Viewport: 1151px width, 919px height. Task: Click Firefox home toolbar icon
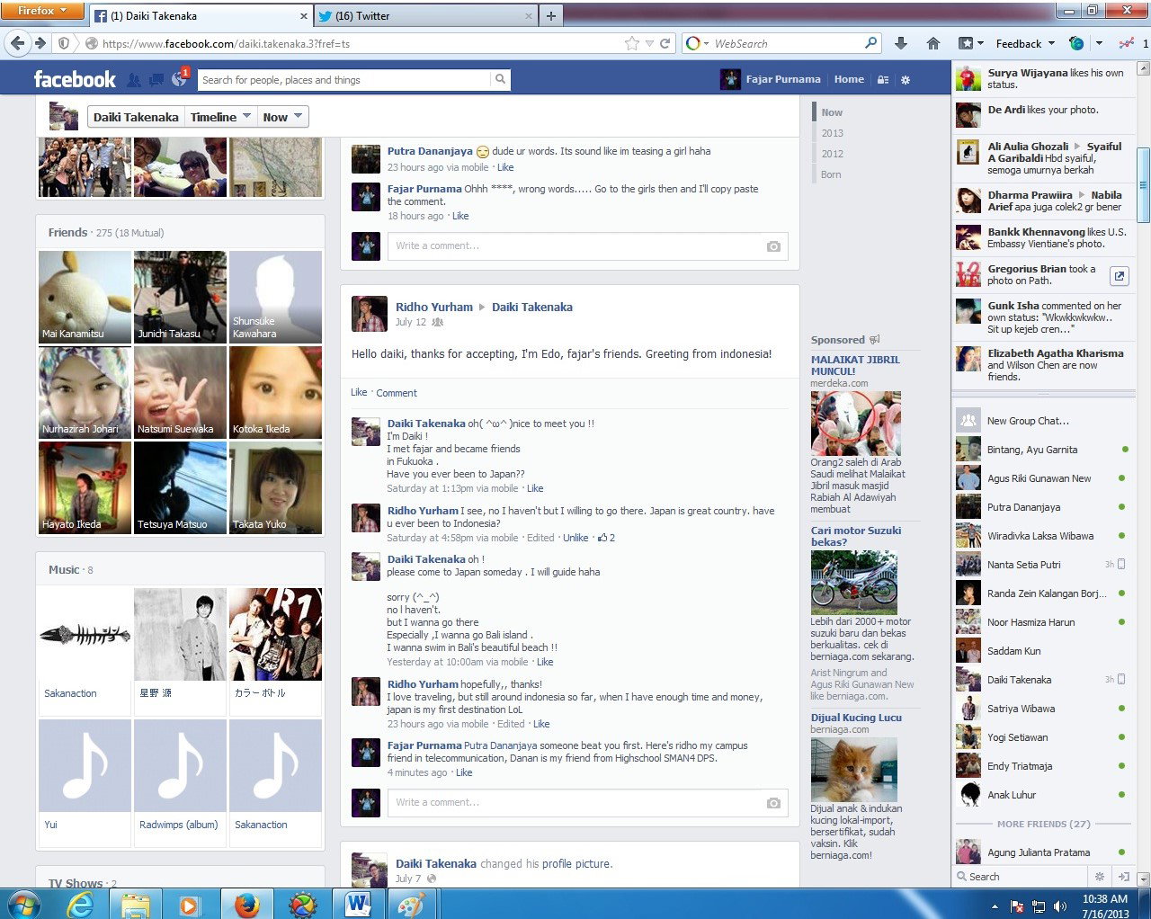coord(933,43)
